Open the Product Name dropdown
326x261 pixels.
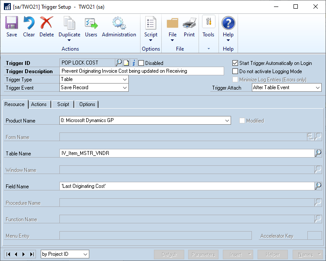(x=145, y=120)
